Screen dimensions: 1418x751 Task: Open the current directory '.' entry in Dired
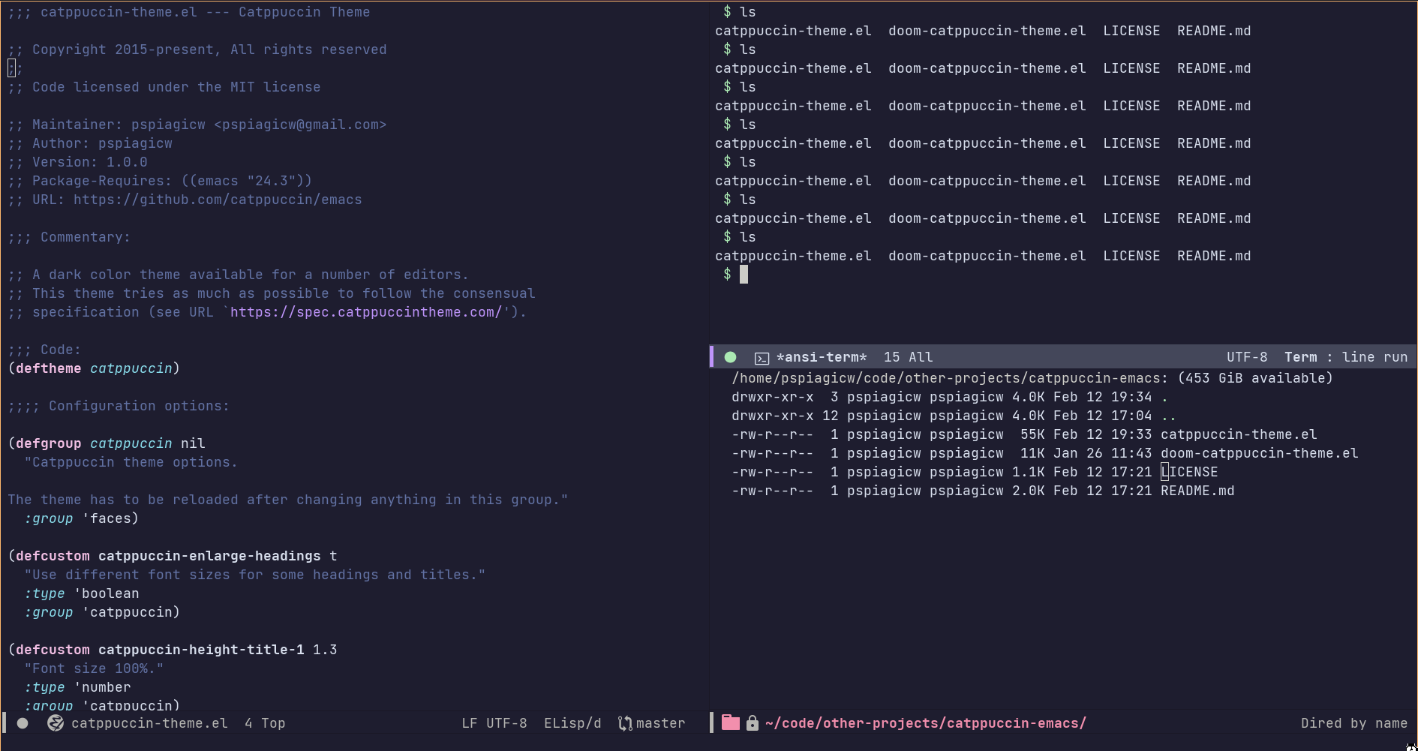point(1164,397)
